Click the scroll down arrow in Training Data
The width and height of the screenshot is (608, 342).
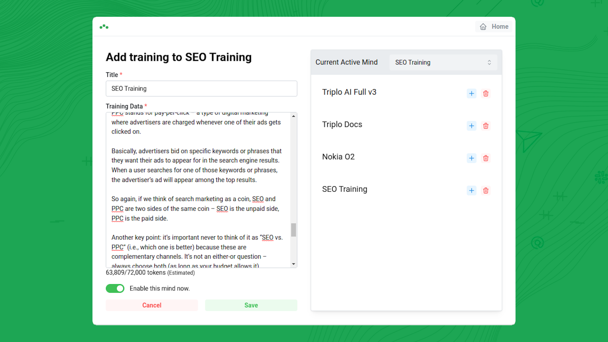pyautogui.click(x=293, y=264)
